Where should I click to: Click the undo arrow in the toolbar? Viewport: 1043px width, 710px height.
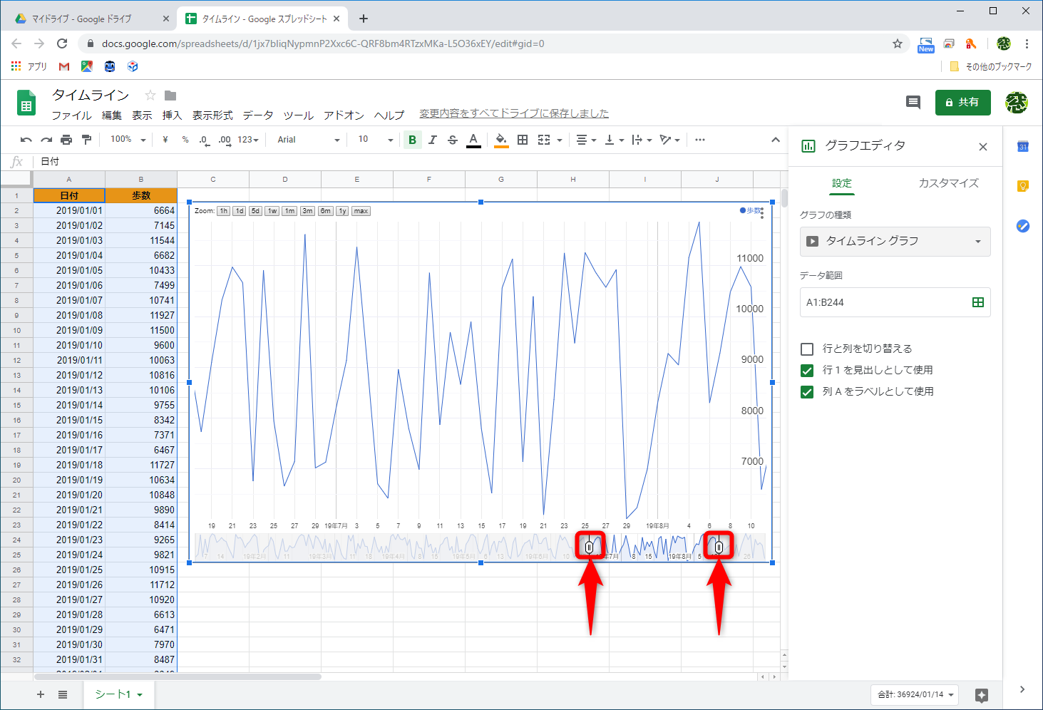click(x=26, y=140)
